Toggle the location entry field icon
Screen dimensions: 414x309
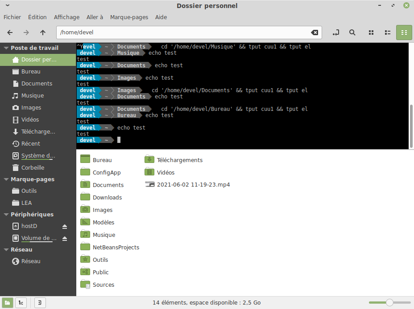(x=335, y=32)
